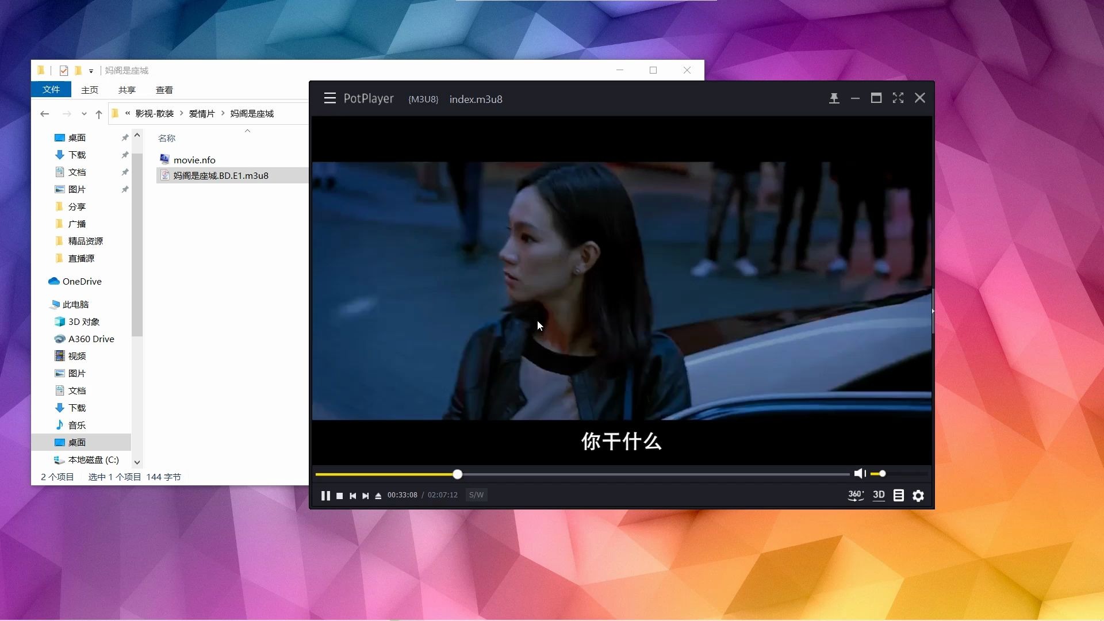Open PotPlayer playlist panel icon

coord(899,494)
